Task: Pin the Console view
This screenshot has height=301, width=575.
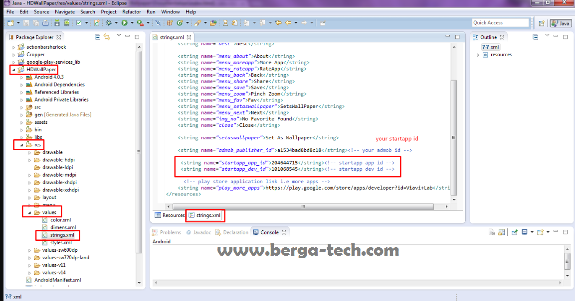Action: [x=515, y=231]
